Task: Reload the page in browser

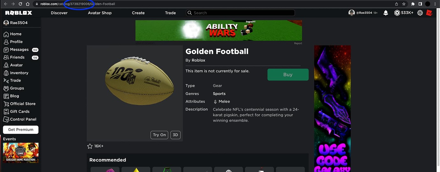Action: 20,4
